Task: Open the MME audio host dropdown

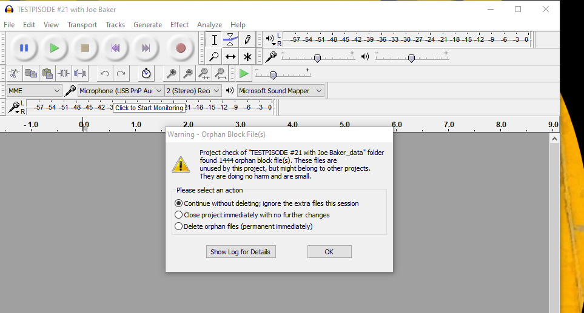Action: click(34, 91)
